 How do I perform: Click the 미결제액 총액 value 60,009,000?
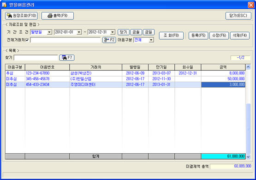[231, 166]
